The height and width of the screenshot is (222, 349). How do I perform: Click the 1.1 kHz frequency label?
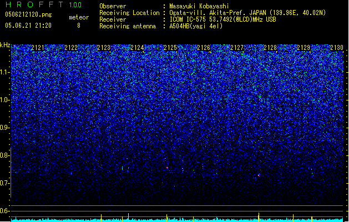coord(5,73)
